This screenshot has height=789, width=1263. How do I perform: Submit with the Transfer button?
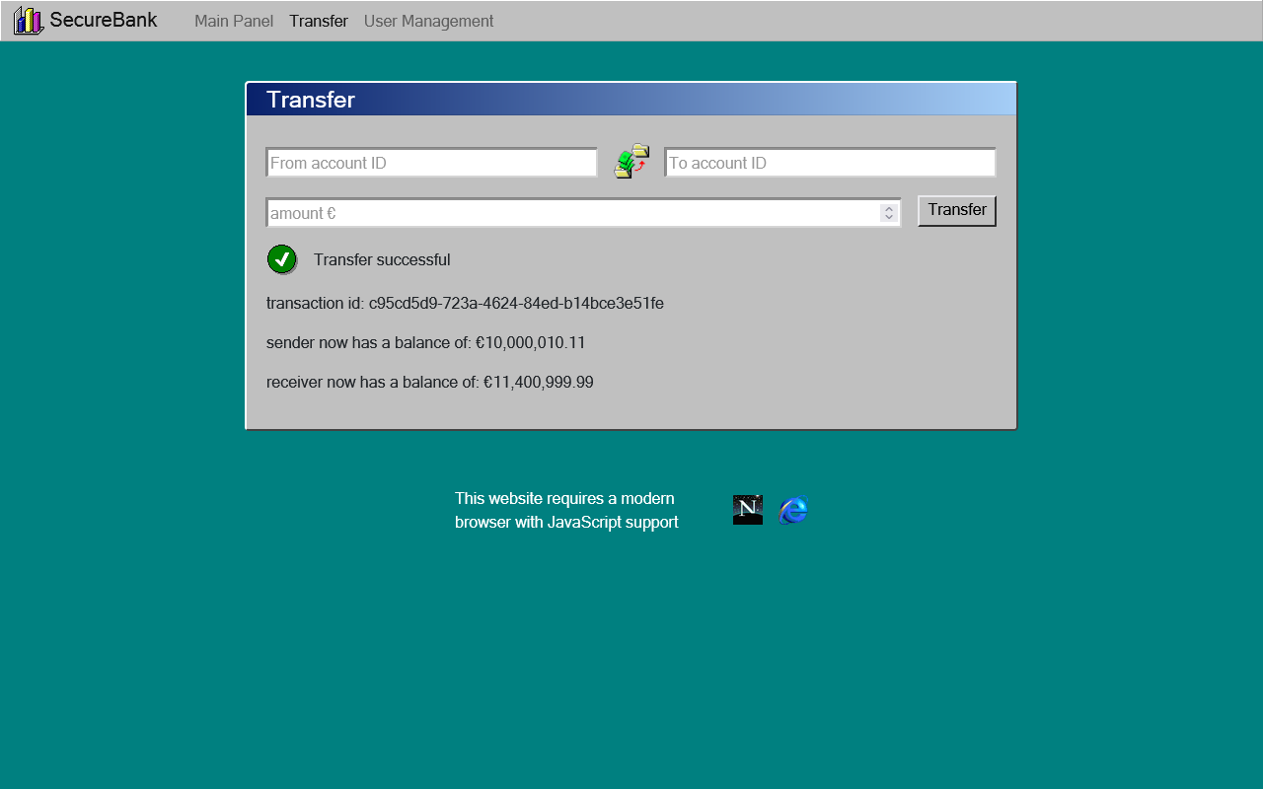click(957, 210)
